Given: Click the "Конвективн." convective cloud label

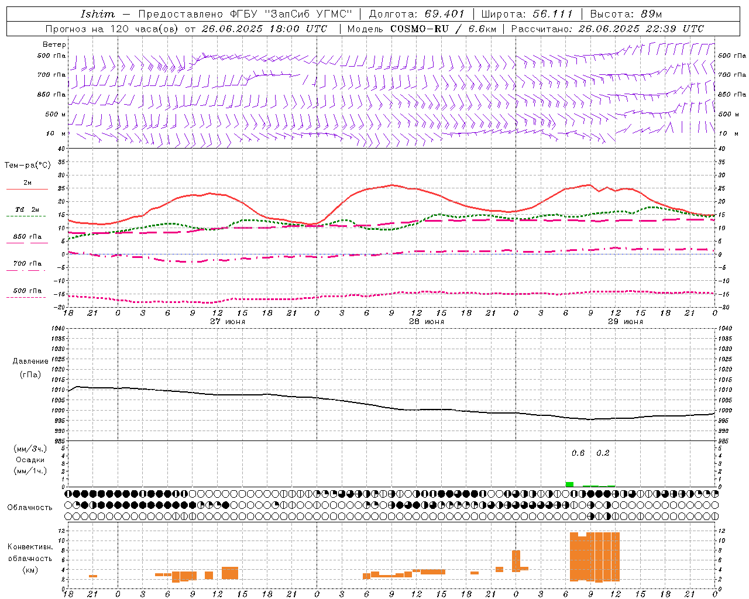Looking at the screenshot, I should tap(30, 547).
